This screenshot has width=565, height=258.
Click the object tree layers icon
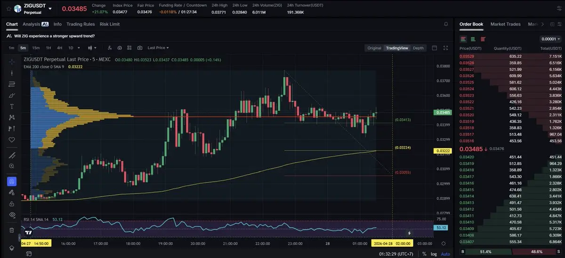pyautogui.click(x=12, y=248)
